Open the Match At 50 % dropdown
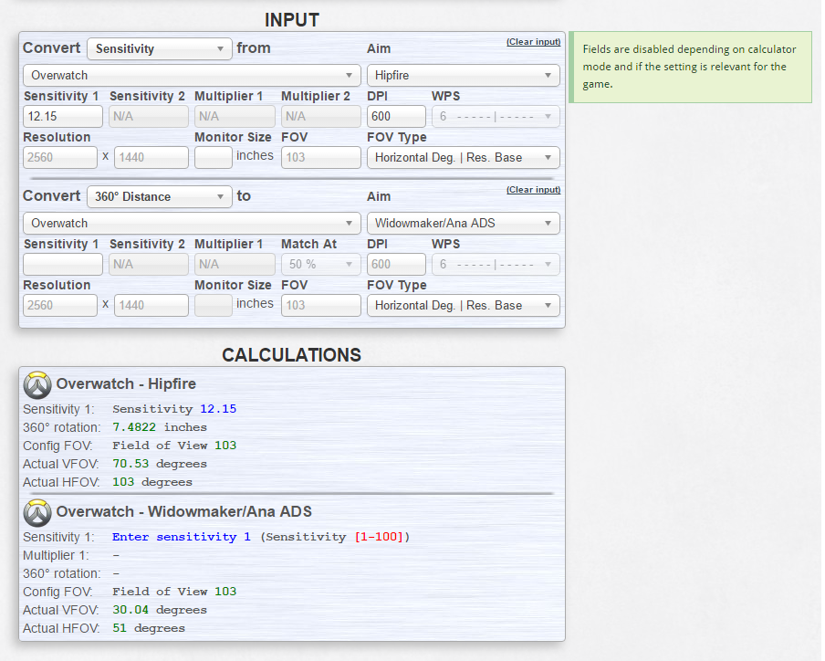Screen dimensions: 825x661 coord(321,264)
